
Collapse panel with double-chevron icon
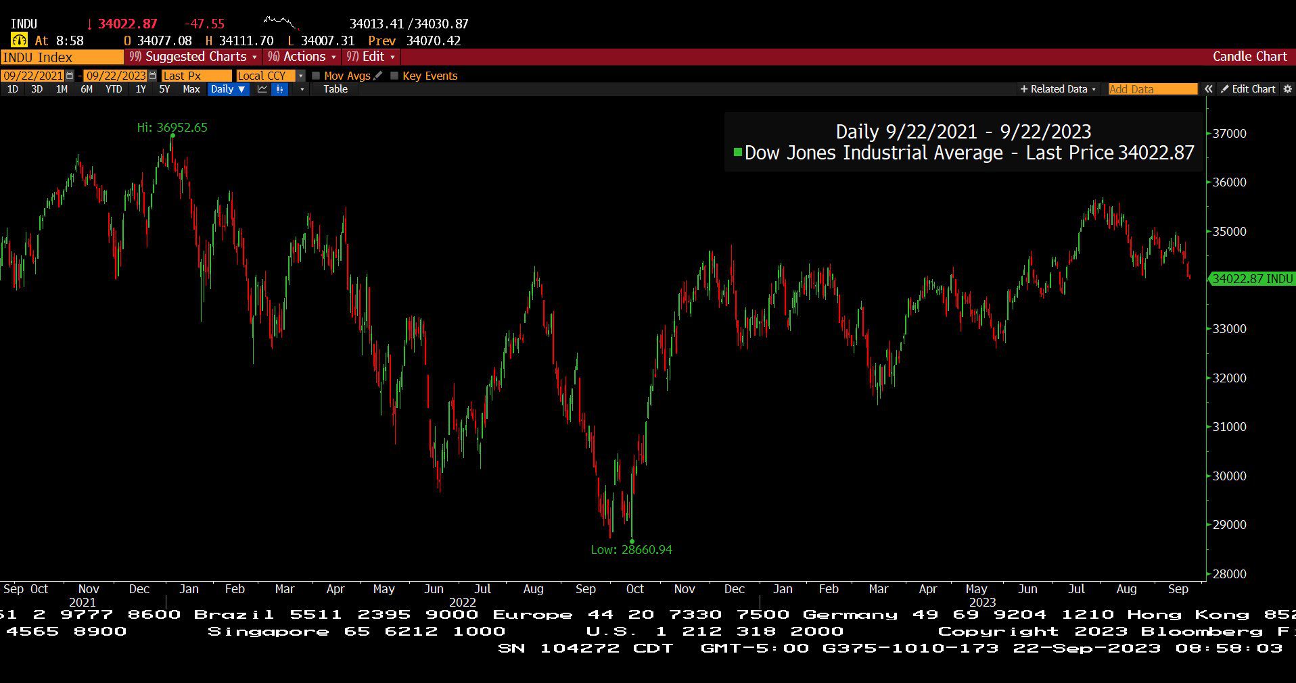[x=1208, y=89]
